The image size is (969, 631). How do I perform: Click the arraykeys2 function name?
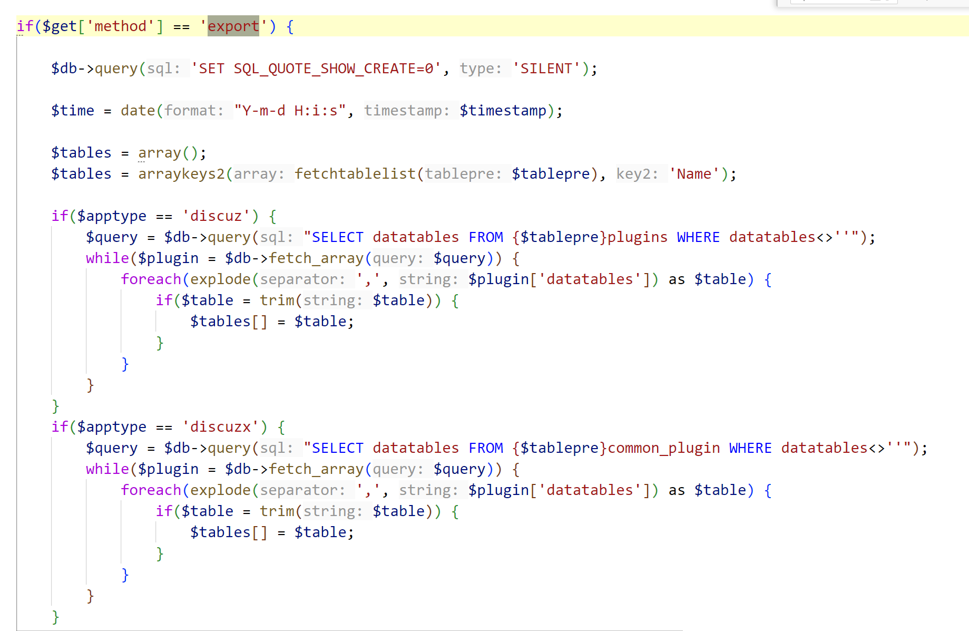pos(181,174)
